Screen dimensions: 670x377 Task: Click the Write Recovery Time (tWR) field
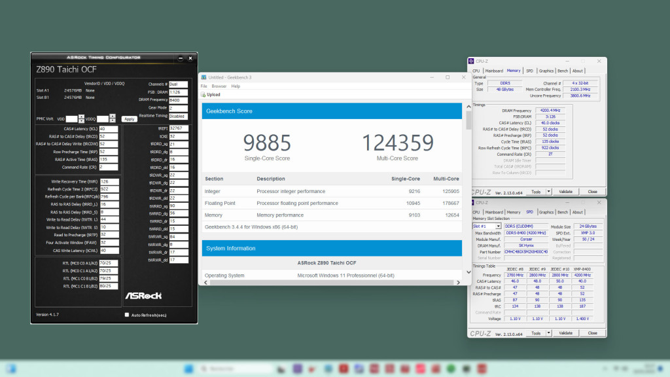[109, 182]
